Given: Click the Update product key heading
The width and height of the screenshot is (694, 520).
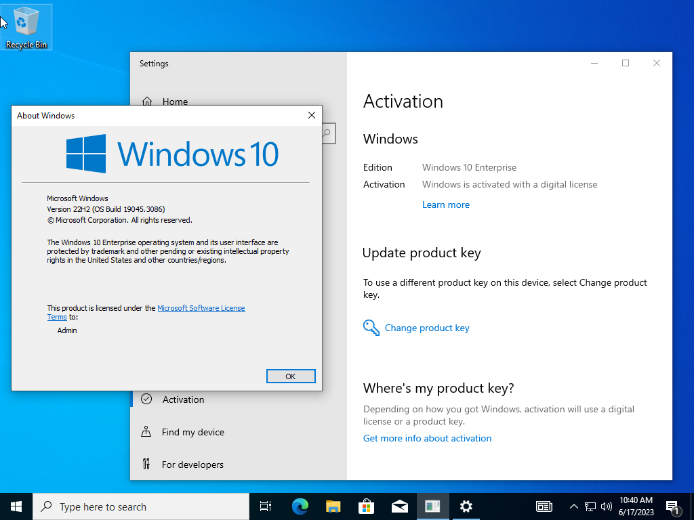Looking at the screenshot, I should tap(422, 253).
